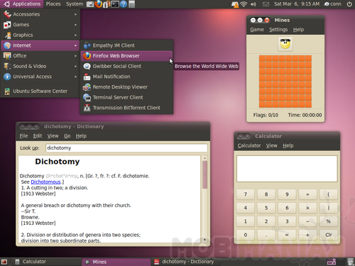The image size is (355, 266).
Task: Open the System menu
Action: click(x=75, y=4)
